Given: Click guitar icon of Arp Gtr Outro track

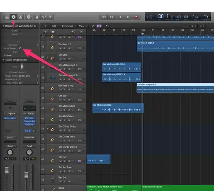Looking at the screenshot, I should click(52, 120).
